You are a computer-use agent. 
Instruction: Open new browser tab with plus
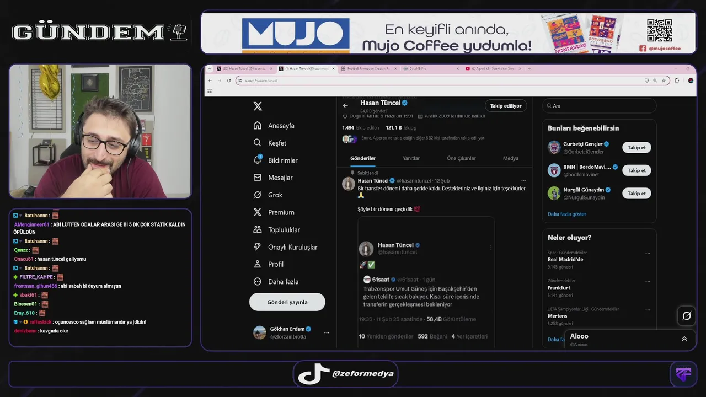[529, 69]
